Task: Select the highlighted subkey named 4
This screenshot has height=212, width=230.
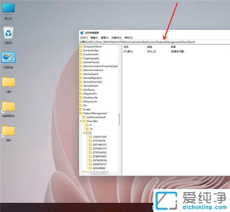Action: (90, 133)
